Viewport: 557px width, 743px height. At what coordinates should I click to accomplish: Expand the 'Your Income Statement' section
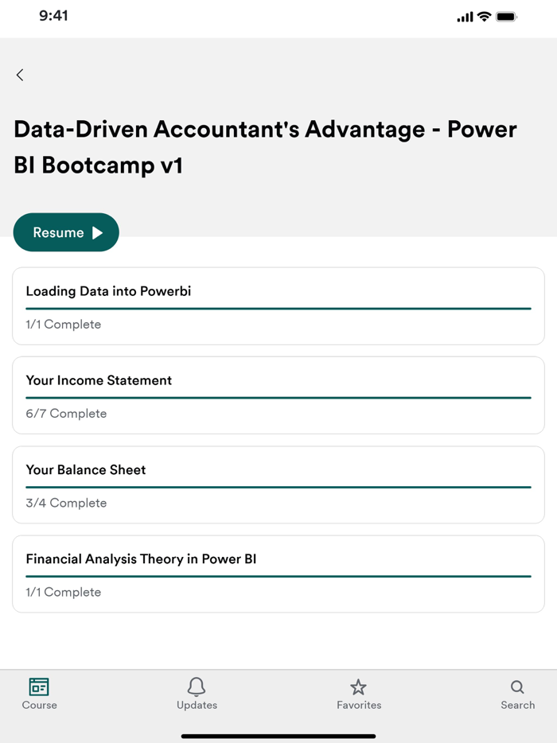tap(278, 395)
